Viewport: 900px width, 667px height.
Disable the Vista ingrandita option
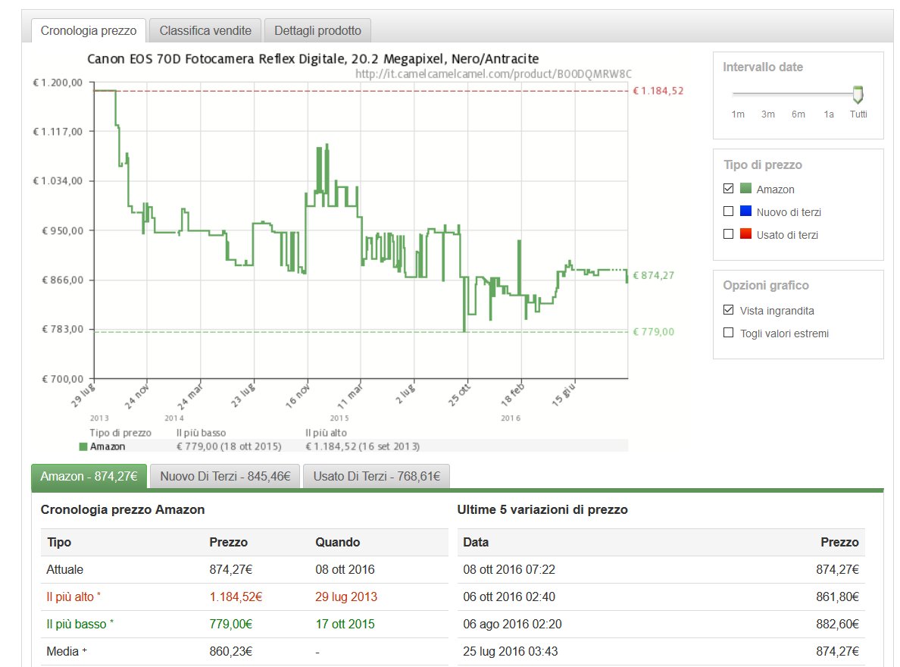click(x=728, y=310)
